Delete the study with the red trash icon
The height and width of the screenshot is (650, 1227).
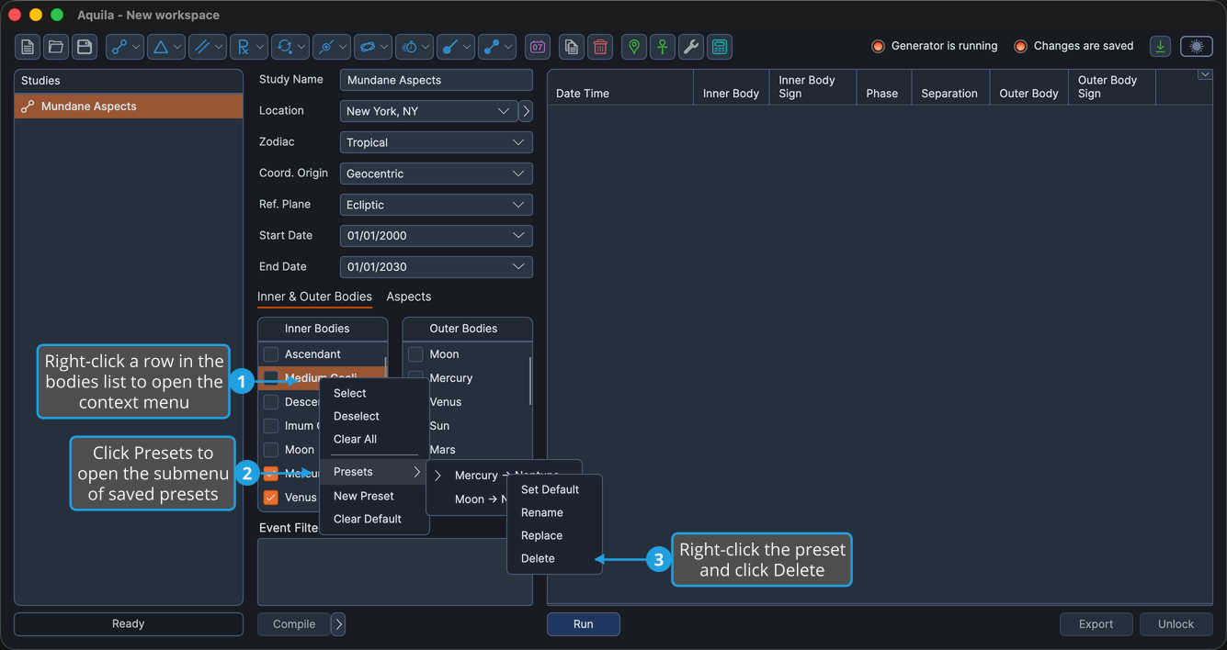click(600, 47)
